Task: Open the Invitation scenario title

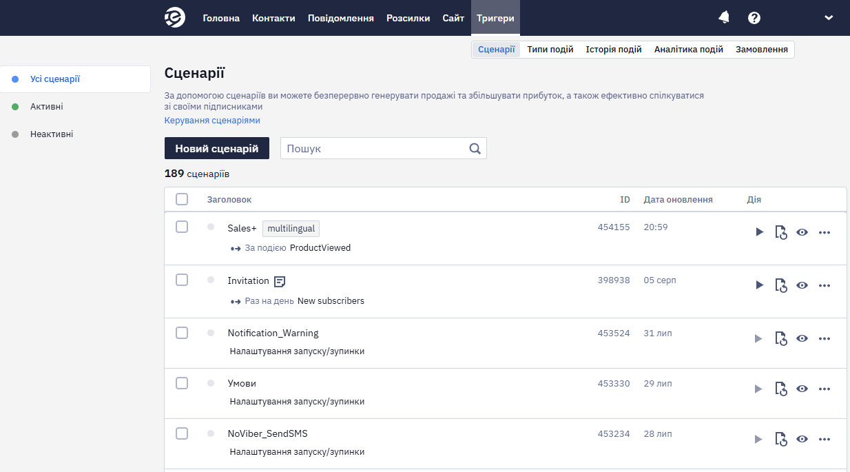Action: pos(249,280)
